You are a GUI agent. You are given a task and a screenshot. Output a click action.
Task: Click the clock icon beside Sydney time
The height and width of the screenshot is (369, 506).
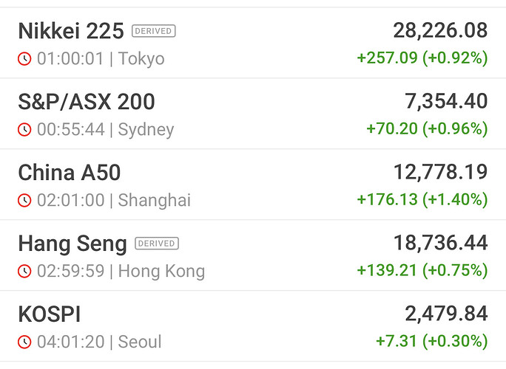tap(24, 130)
